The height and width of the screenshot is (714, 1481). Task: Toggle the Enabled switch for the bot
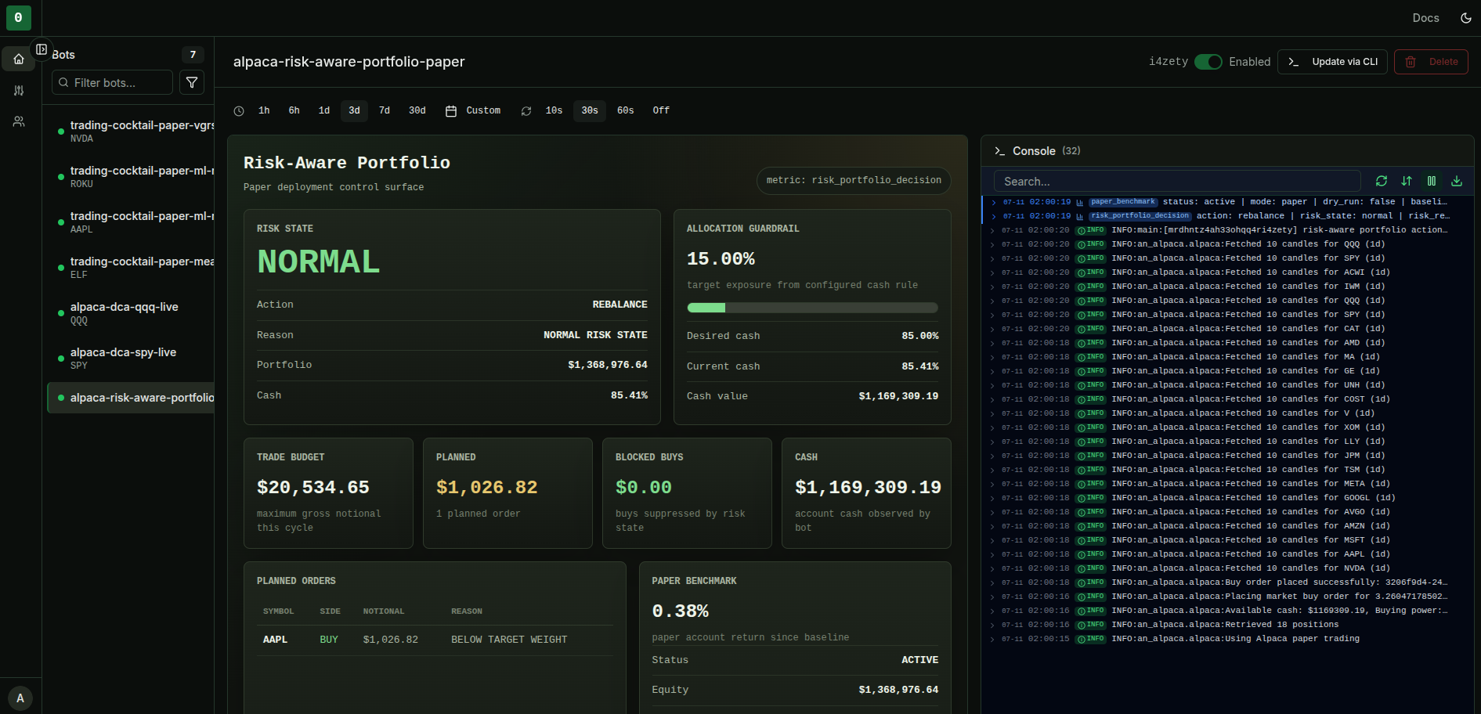point(1208,62)
